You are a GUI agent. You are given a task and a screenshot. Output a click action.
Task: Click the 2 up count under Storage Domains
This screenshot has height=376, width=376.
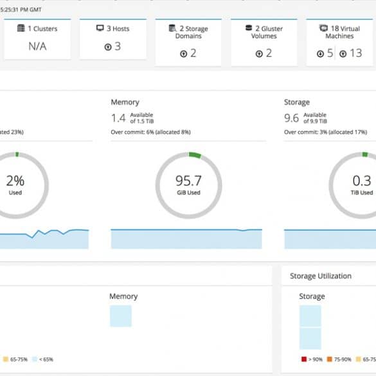click(193, 53)
